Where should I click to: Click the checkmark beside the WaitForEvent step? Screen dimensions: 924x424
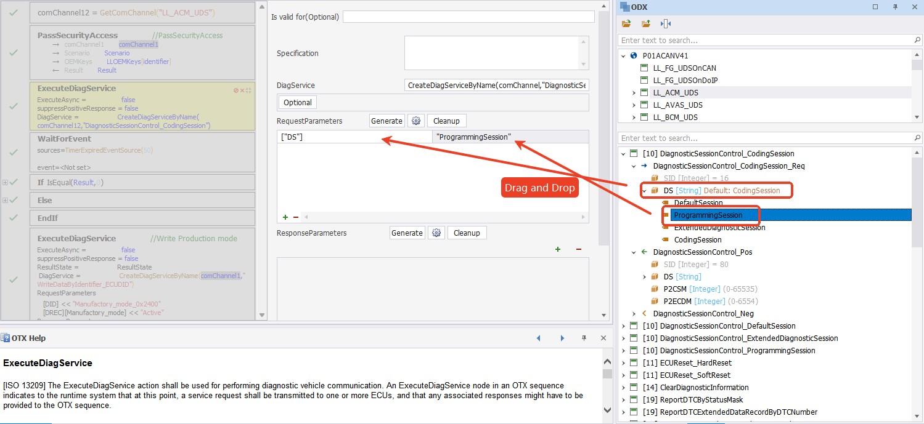pos(14,152)
